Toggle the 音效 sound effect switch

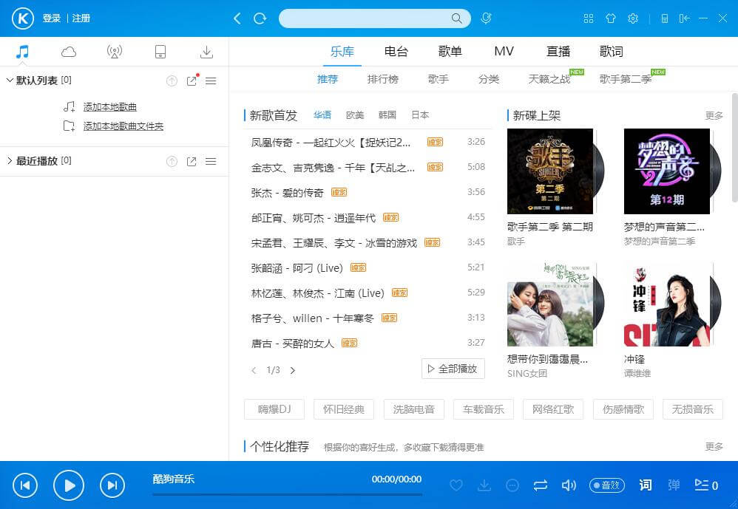coord(607,485)
